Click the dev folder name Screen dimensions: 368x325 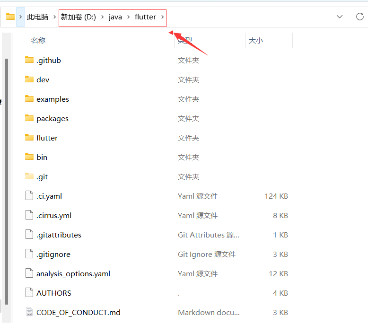43,80
